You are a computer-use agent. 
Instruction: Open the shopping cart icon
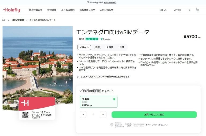point(197,10)
